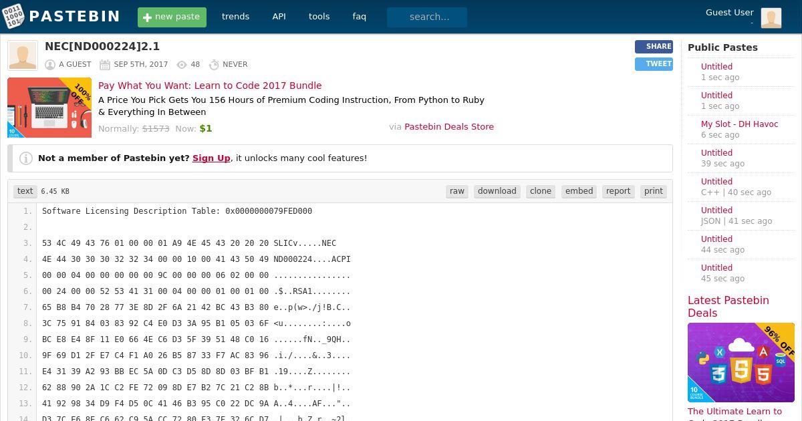
Task: Open My Slot - DH Havoc paste
Action: pos(739,124)
